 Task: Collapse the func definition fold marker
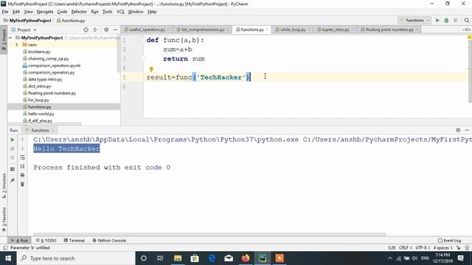(x=143, y=40)
